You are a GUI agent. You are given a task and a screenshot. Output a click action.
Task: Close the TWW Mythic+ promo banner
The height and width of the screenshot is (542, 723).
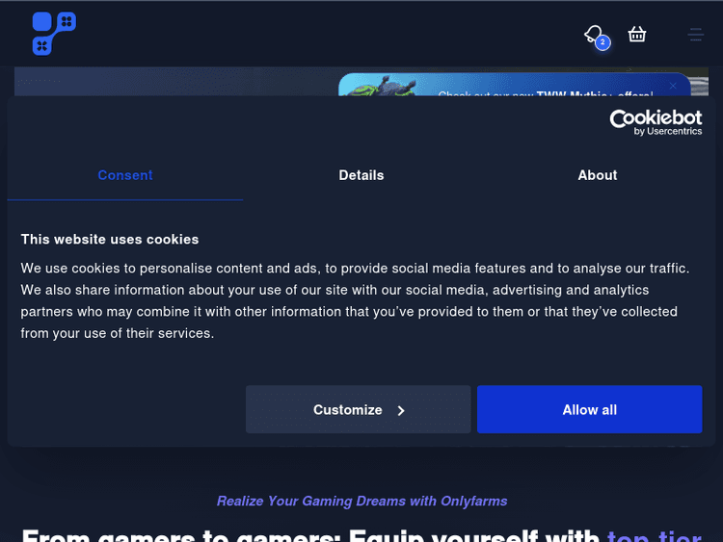click(673, 86)
